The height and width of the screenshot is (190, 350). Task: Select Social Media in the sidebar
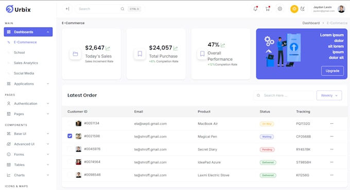click(x=24, y=73)
